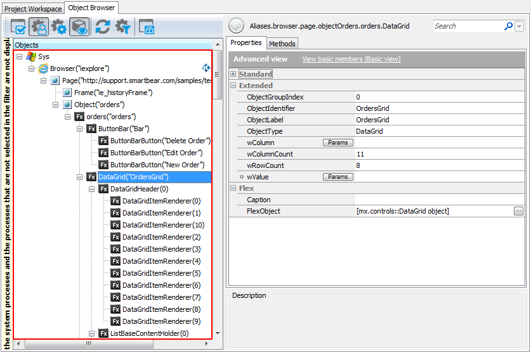Click the gear with funnel filter icon

[x=122, y=27]
